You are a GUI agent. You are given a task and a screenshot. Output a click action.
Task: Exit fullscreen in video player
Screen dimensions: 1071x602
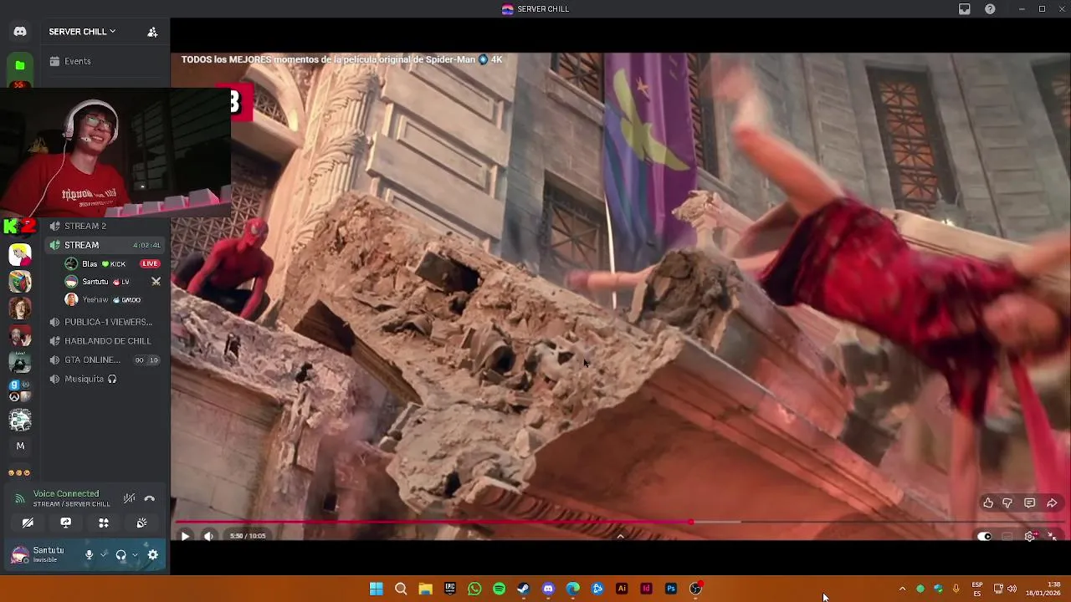pos(1052,537)
